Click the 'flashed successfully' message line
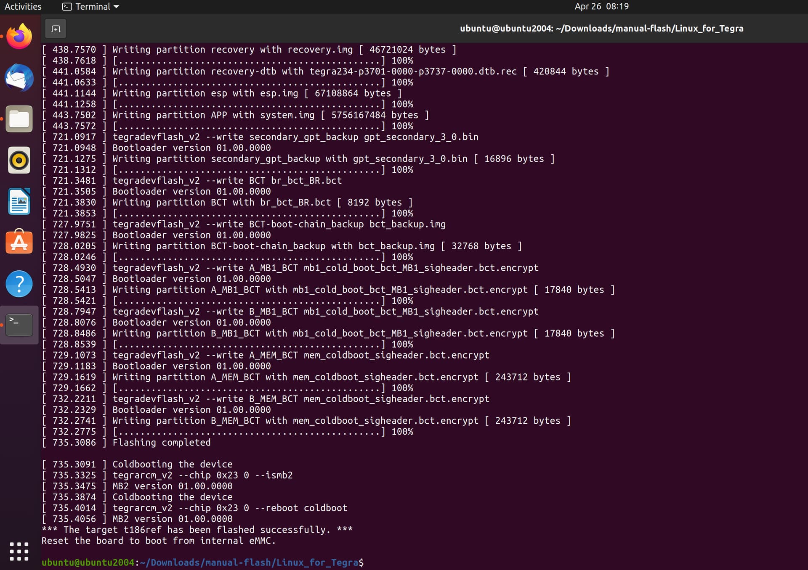This screenshot has width=808, height=570. (197, 530)
